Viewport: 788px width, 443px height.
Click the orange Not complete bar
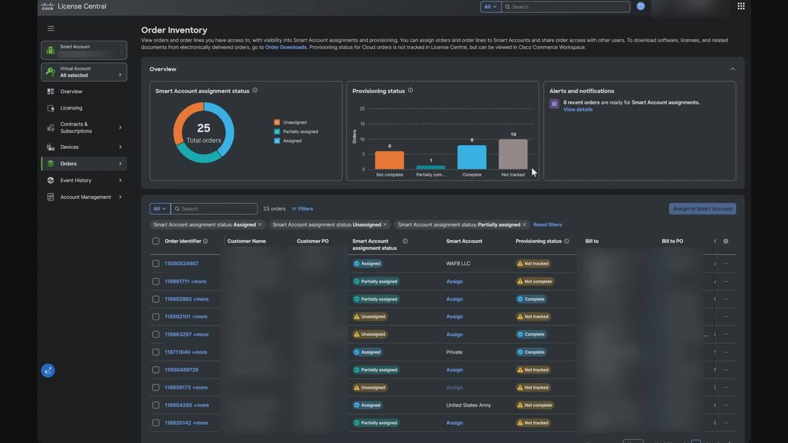click(x=389, y=160)
